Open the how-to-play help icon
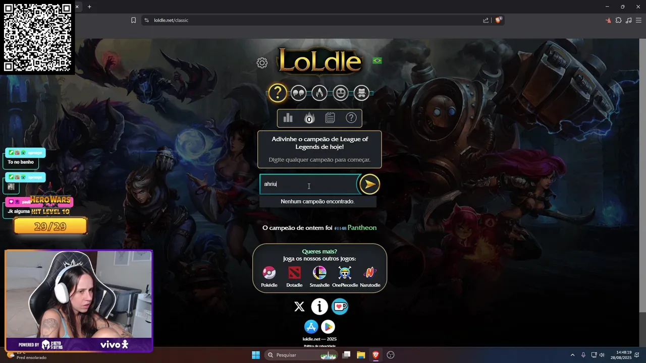 point(351,118)
